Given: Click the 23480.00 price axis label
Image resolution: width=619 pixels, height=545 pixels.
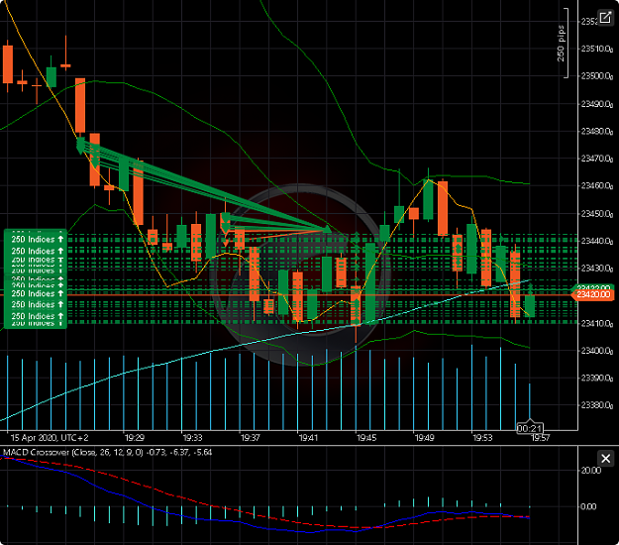Looking at the screenshot, I should 597,131.
